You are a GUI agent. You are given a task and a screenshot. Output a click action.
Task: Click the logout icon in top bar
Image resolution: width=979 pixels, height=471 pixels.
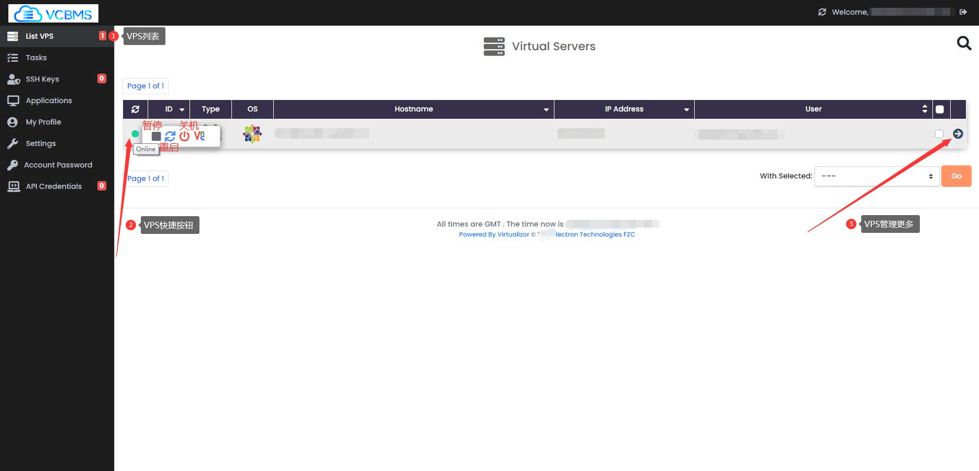click(x=963, y=12)
